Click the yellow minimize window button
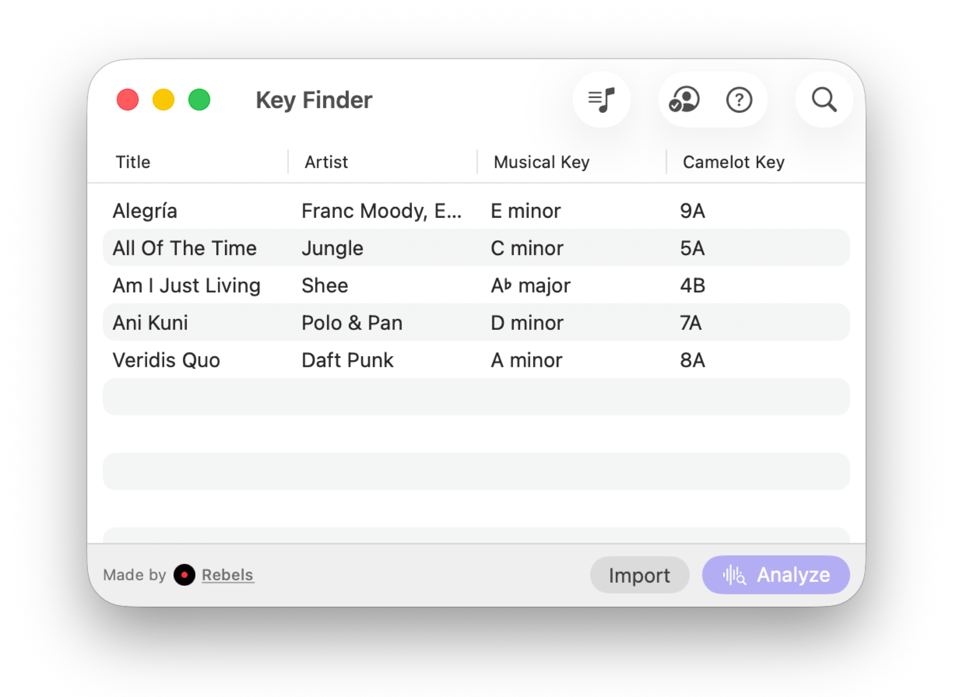 [x=163, y=100]
